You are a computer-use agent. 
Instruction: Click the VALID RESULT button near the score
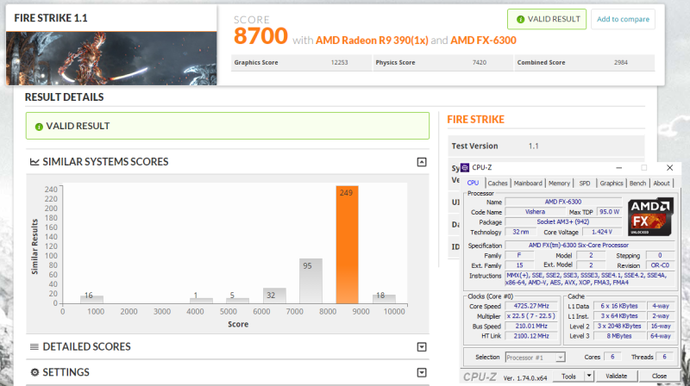(x=547, y=19)
